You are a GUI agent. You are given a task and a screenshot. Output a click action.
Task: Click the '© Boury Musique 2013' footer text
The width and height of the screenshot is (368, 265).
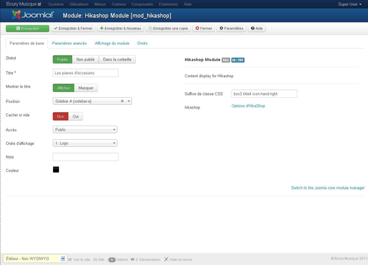[x=349, y=259]
